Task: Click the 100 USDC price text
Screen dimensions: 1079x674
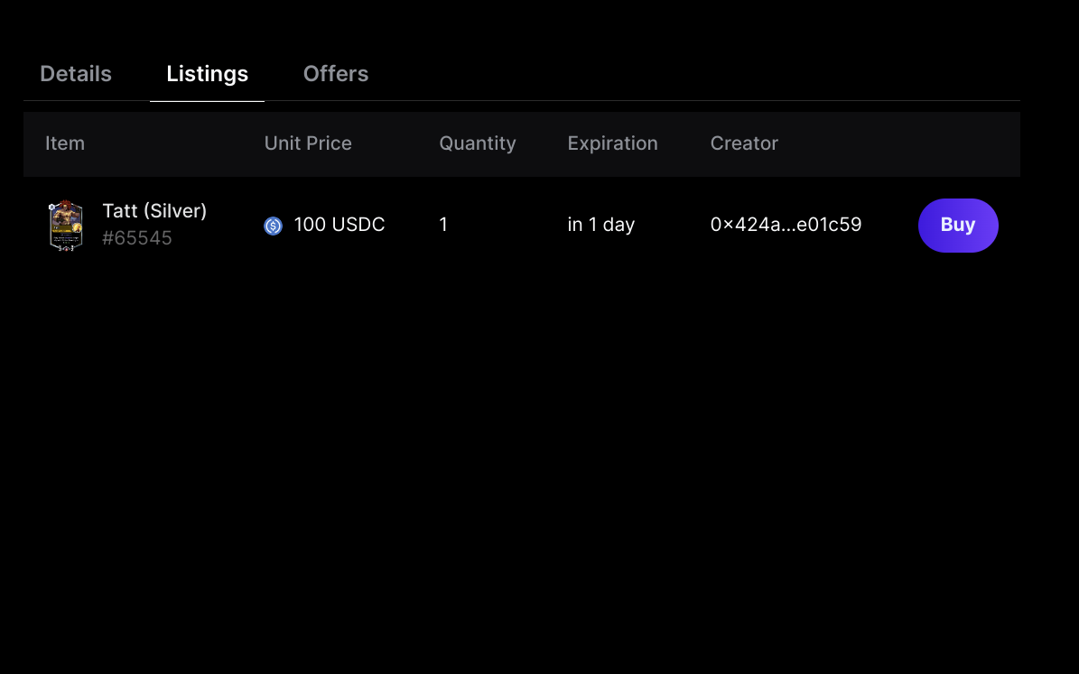Action: (340, 225)
